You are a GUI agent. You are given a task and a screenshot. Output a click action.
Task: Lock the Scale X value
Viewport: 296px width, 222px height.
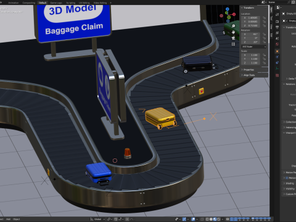[x=265, y=55]
